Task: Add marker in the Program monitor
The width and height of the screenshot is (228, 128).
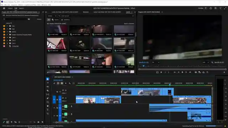Action: (x=161, y=72)
